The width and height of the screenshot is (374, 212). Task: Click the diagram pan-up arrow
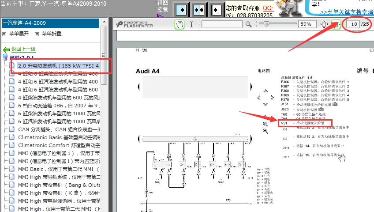[266, 91]
